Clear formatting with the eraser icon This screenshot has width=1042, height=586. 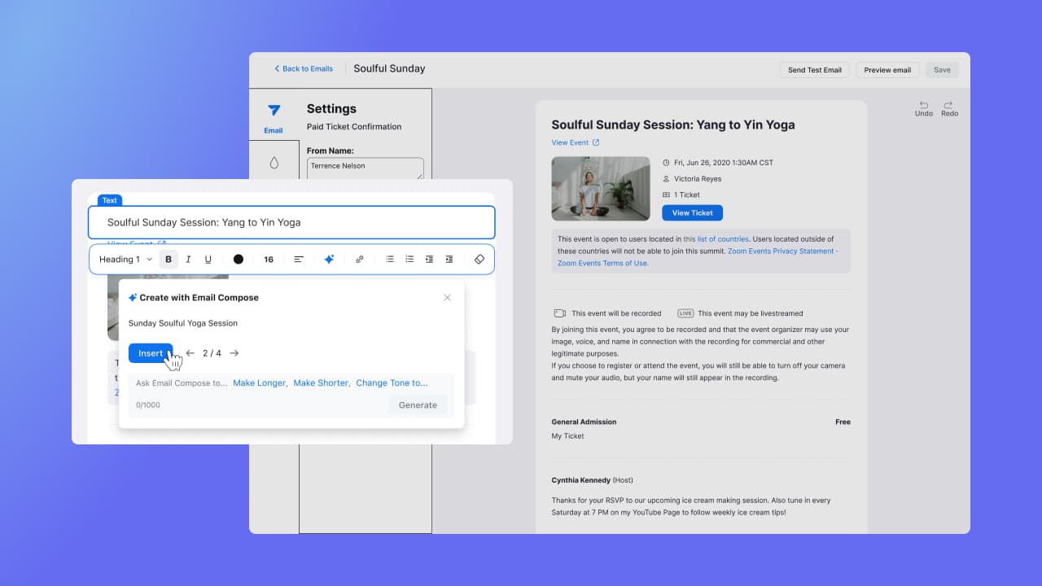tap(479, 259)
